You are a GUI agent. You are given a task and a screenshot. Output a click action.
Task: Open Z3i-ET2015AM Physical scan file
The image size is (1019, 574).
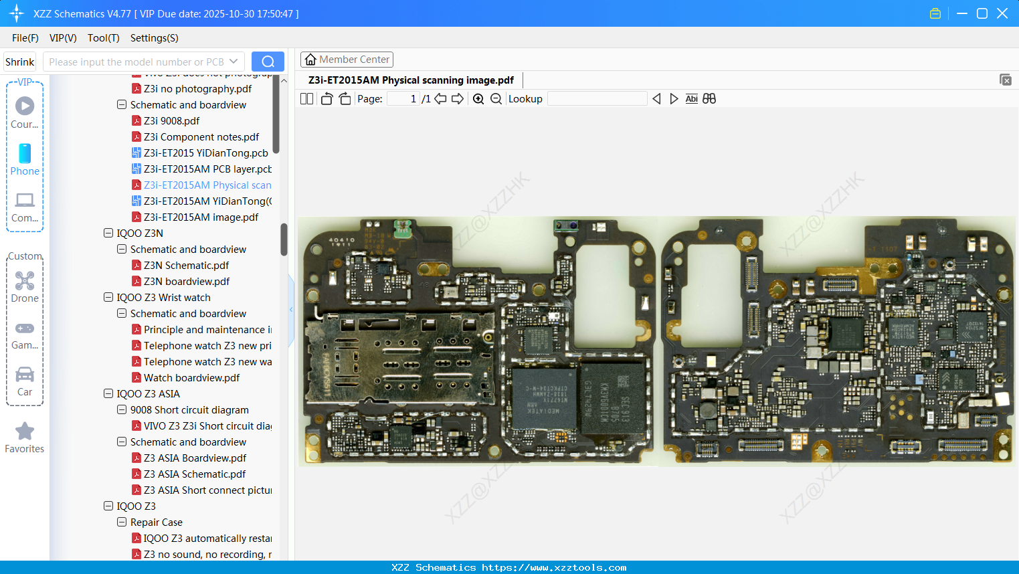click(x=202, y=185)
